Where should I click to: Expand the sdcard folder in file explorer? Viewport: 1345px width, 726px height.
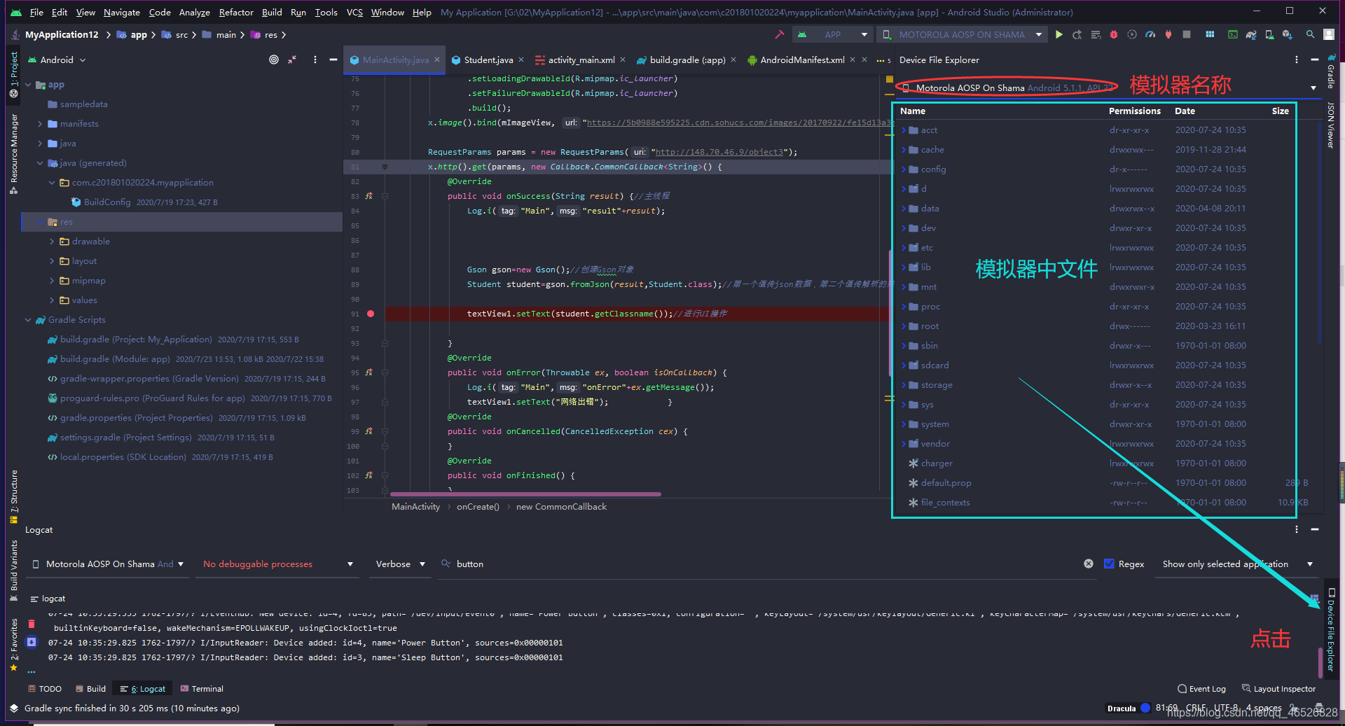(x=904, y=365)
